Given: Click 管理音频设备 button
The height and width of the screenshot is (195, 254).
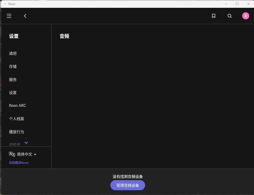Looking at the screenshot, I should (x=128, y=185).
